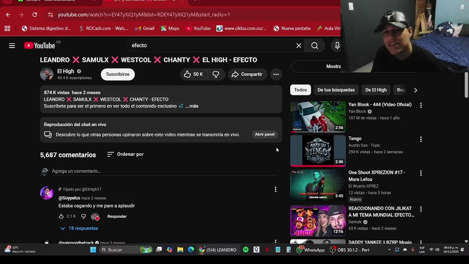Go back with the browser back arrow
This screenshot has height=264, width=469.
(8, 15)
